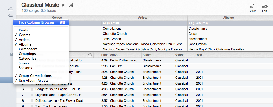Sort songs by Genre column header

184,55
